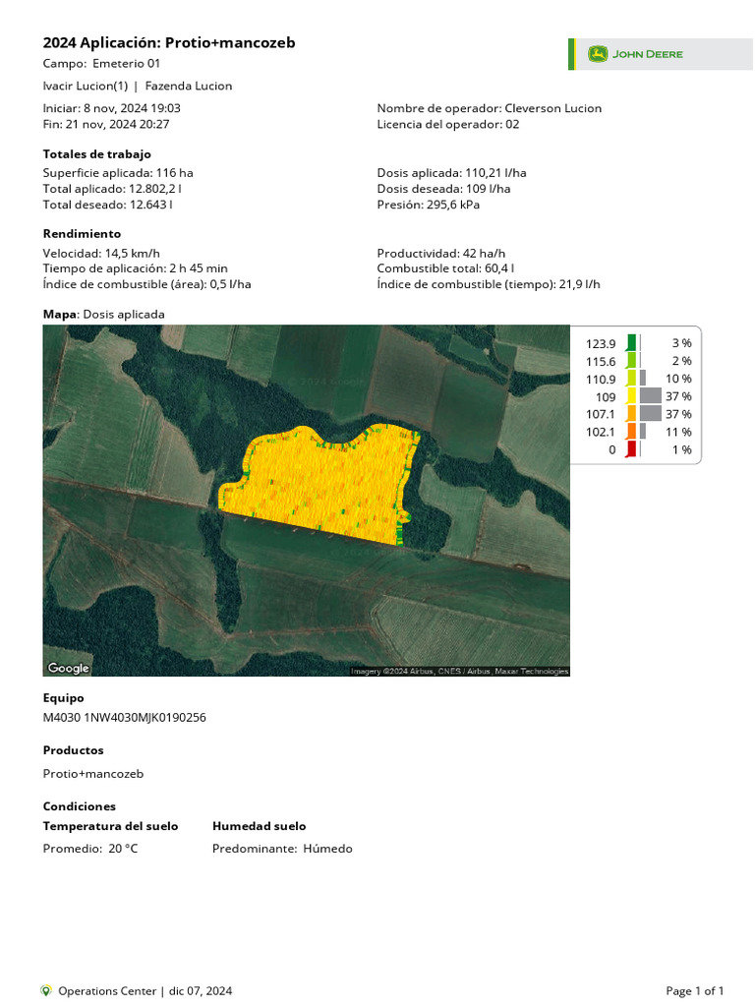Click the 'Condiciones' heading
The width and height of the screenshot is (755, 1007).
click(x=80, y=806)
